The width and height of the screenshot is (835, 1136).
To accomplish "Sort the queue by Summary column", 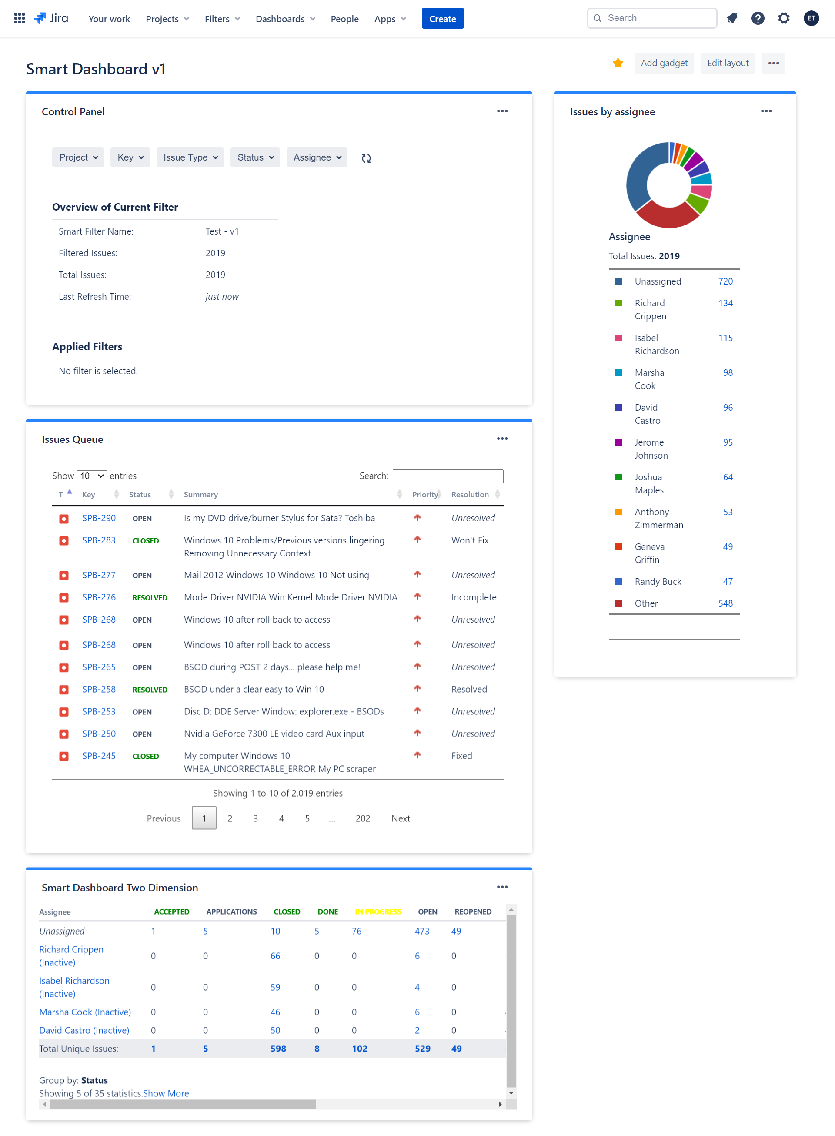I will click(x=293, y=494).
